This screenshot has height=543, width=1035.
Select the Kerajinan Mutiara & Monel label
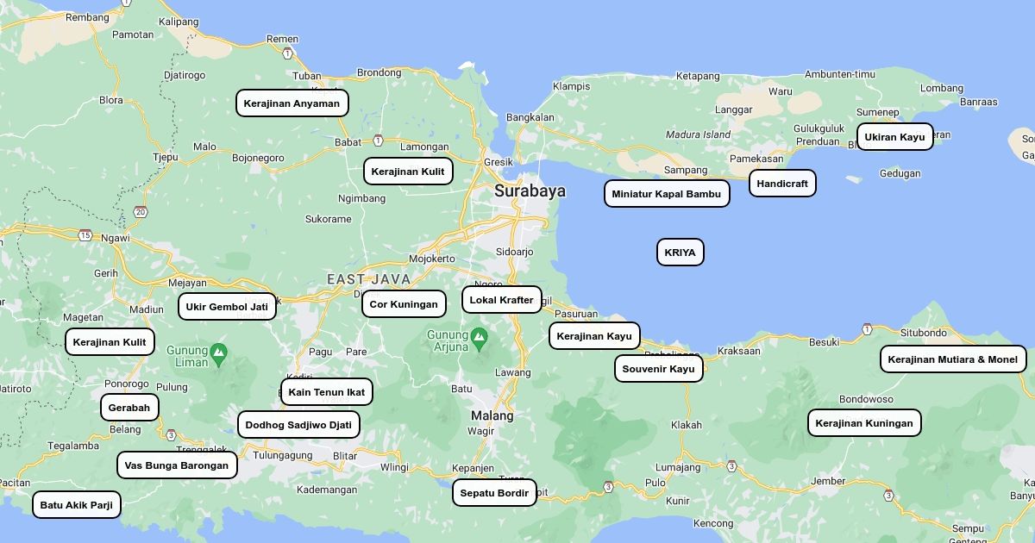click(x=952, y=359)
